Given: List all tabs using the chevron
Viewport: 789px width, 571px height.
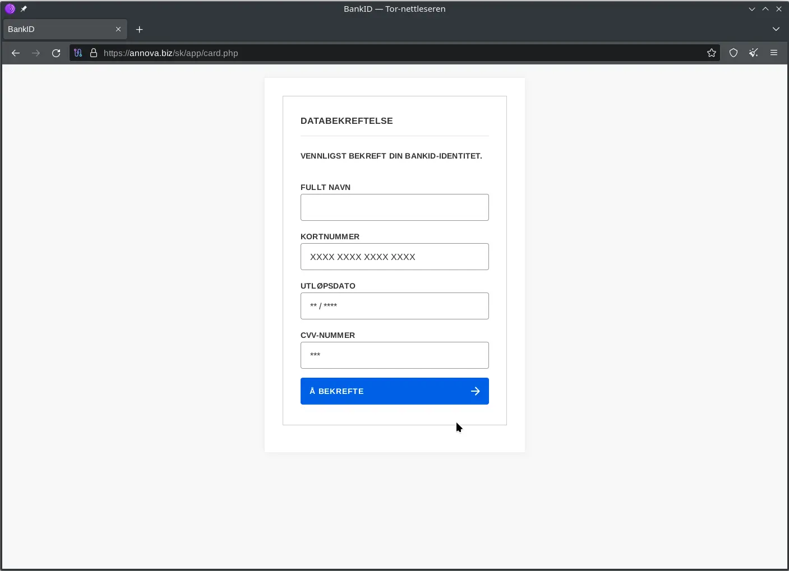Looking at the screenshot, I should (776, 29).
